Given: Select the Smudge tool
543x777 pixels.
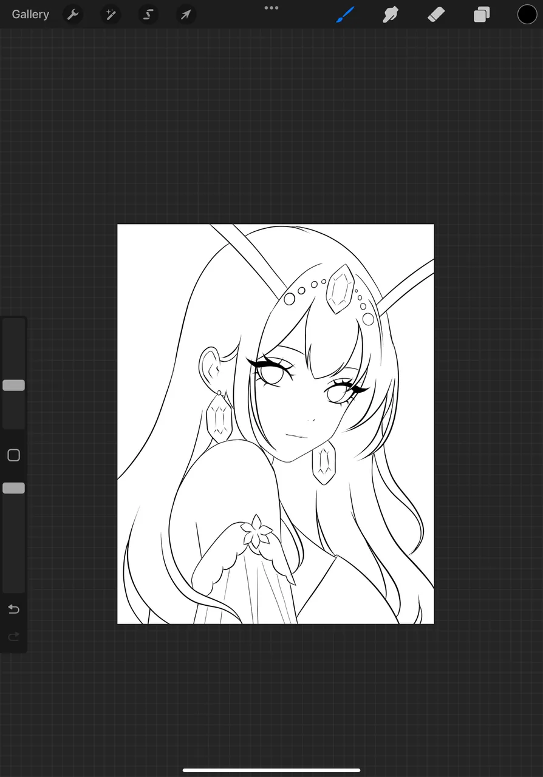Looking at the screenshot, I should [x=391, y=14].
